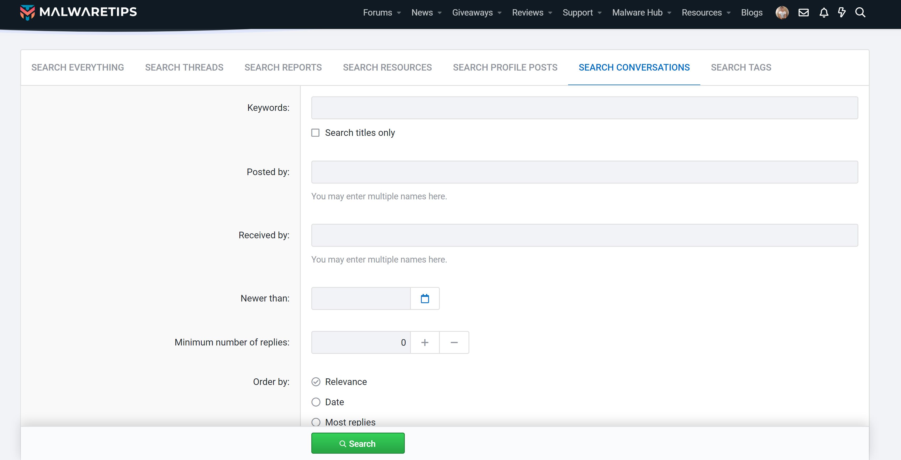Select Relevance order by option
This screenshot has width=901, height=460.
coord(316,382)
